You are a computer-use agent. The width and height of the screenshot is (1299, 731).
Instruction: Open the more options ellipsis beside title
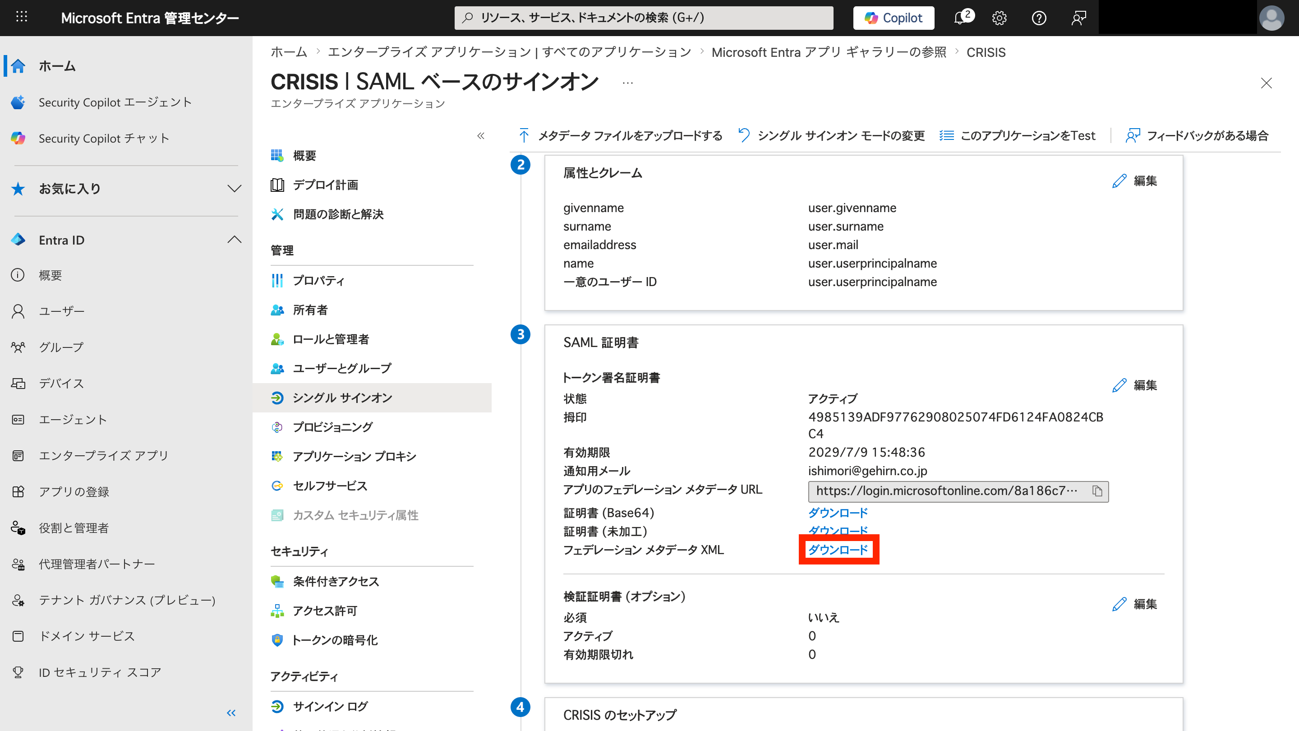[628, 83]
